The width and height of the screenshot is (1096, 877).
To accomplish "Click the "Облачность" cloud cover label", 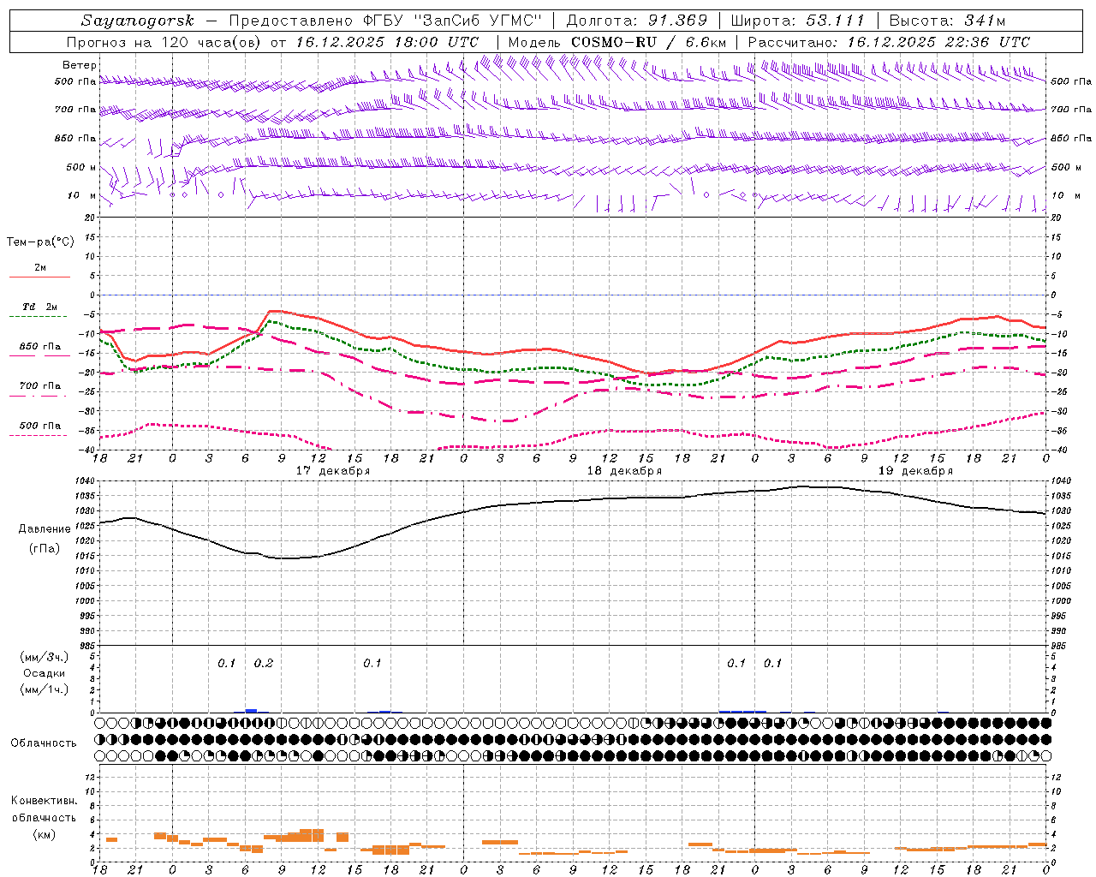I will coord(44,743).
